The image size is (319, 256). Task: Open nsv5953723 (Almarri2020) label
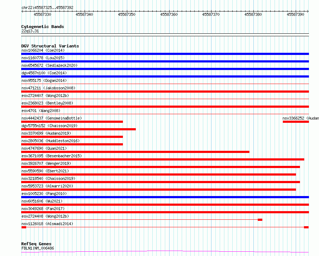[47, 186]
